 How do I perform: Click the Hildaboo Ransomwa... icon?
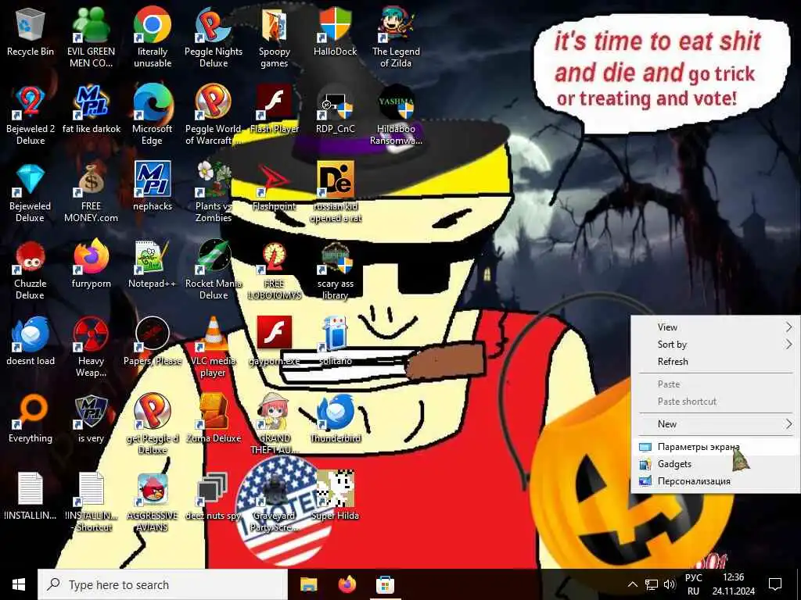click(x=396, y=103)
